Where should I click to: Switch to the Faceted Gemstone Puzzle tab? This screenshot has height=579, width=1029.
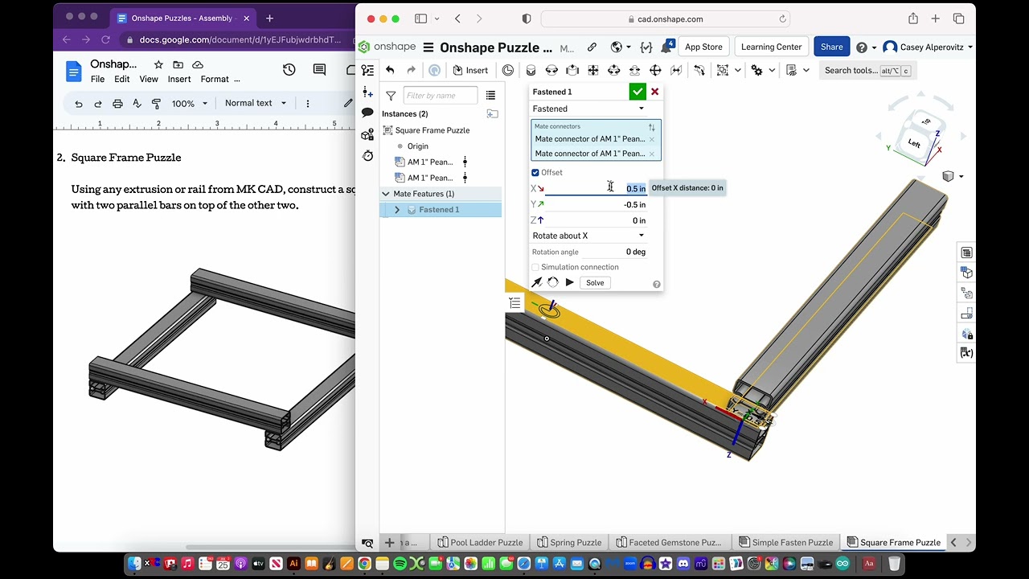click(x=669, y=542)
